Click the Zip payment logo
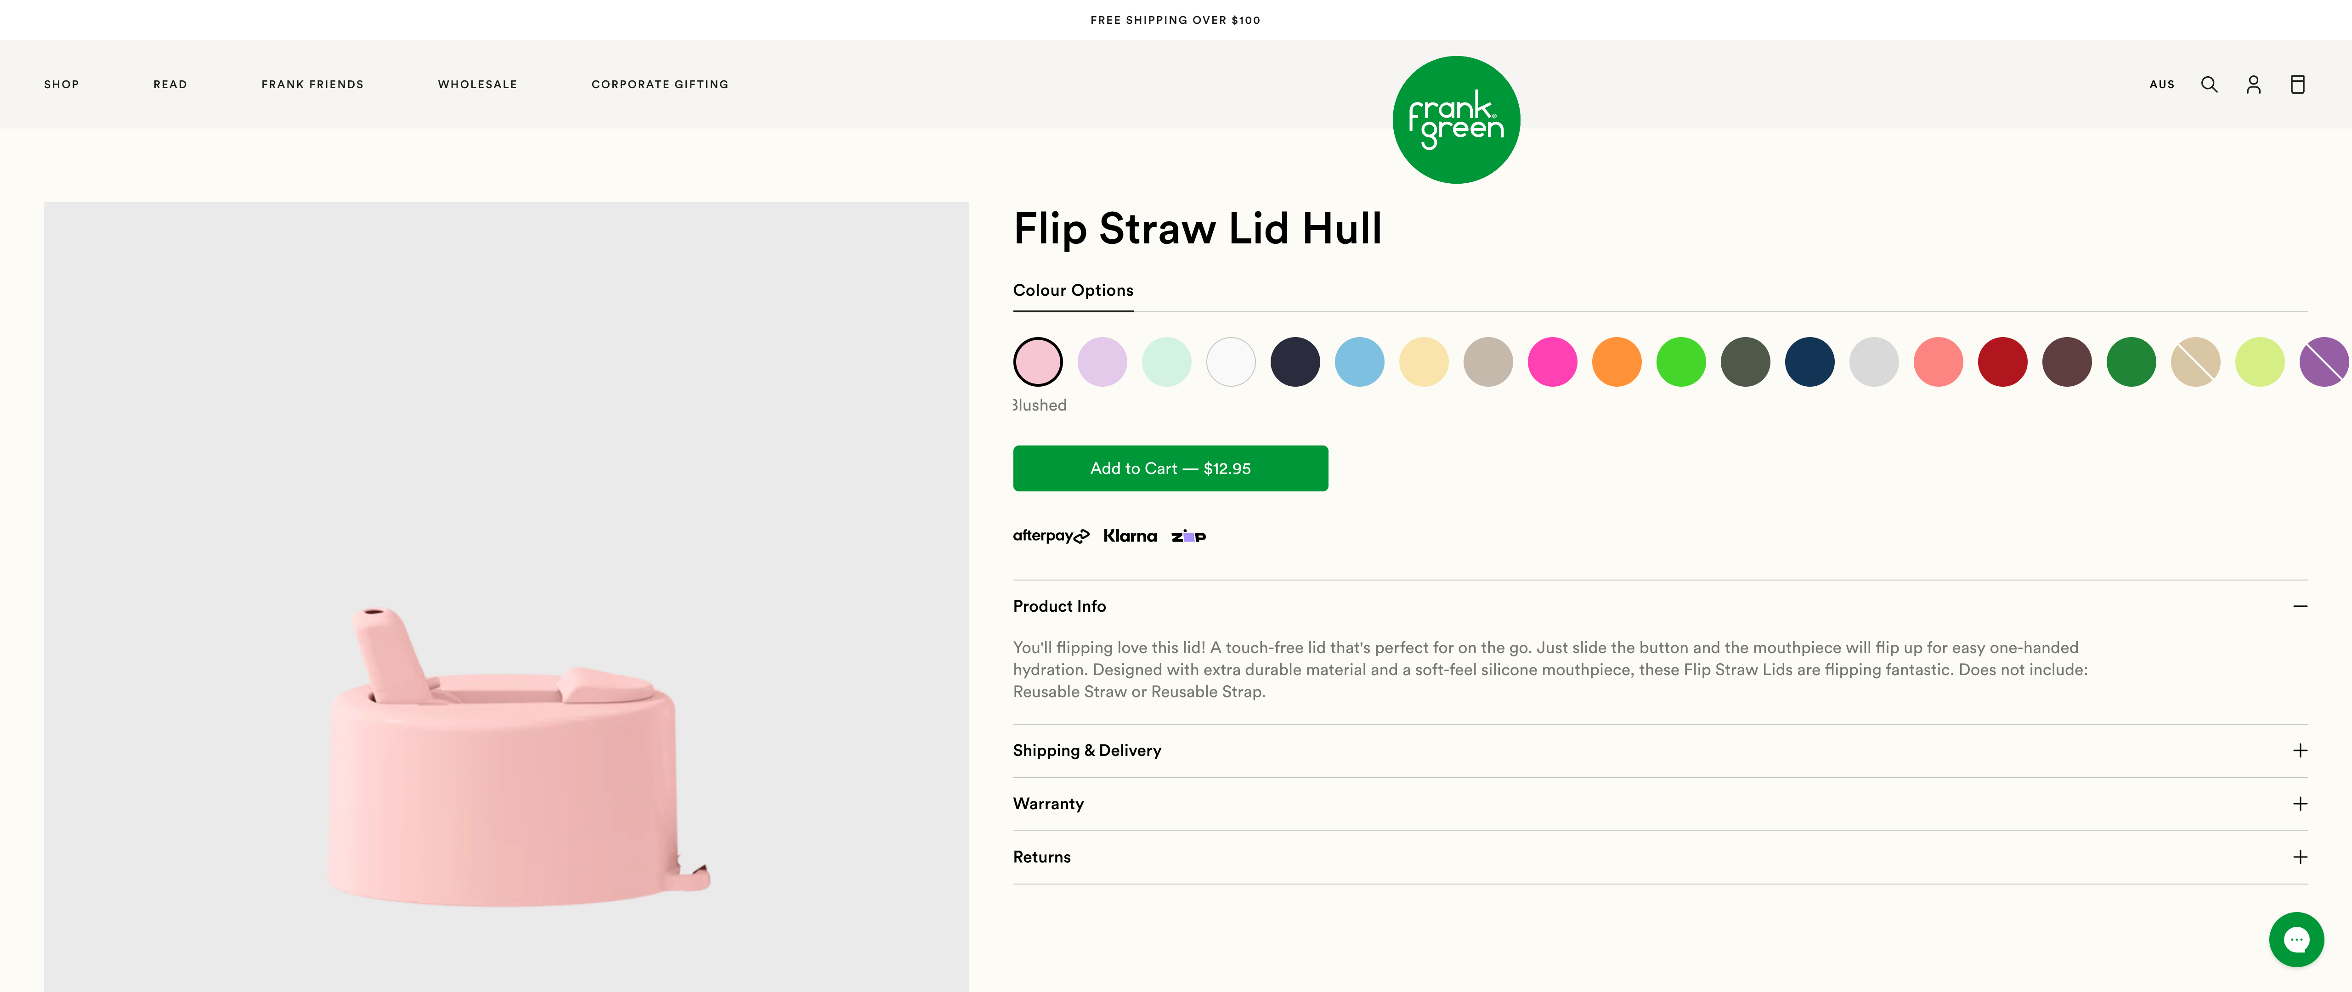The width and height of the screenshot is (2352, 992). tap(1189, 535)
